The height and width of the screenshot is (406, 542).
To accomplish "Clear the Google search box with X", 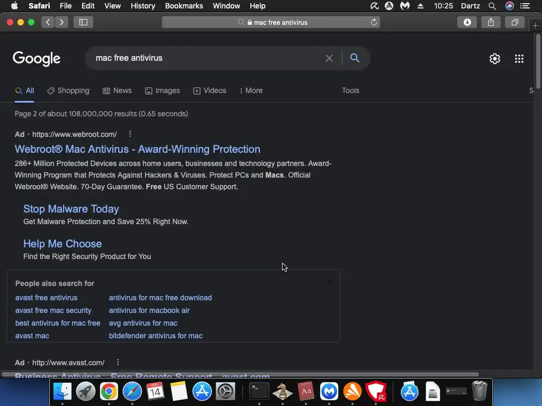I will pyautogui.click(x=329, y=58).
